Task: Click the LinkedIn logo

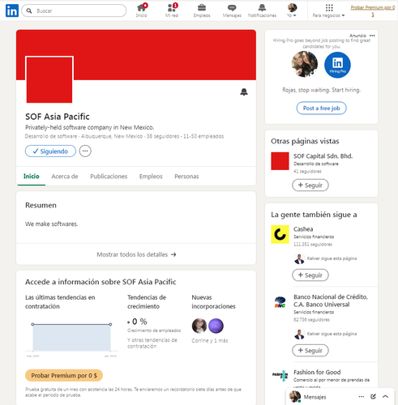Action: 12,11
